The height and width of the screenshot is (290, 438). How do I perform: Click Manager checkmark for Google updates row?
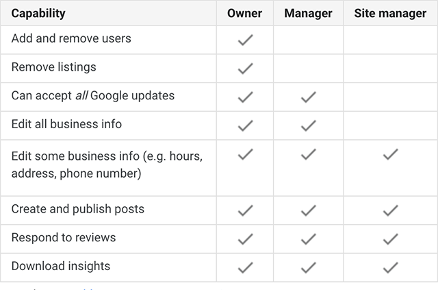point(309,97)
